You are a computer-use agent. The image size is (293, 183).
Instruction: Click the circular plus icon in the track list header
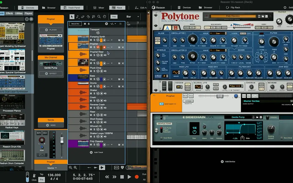pyautogui.click(x=106, y=24)
